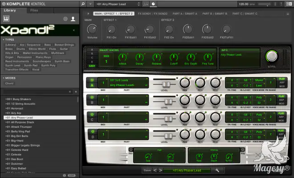The height and width of the screenshot is (178, 294).
Task: Click the FX1 On knob
Action: click(111, 29)
